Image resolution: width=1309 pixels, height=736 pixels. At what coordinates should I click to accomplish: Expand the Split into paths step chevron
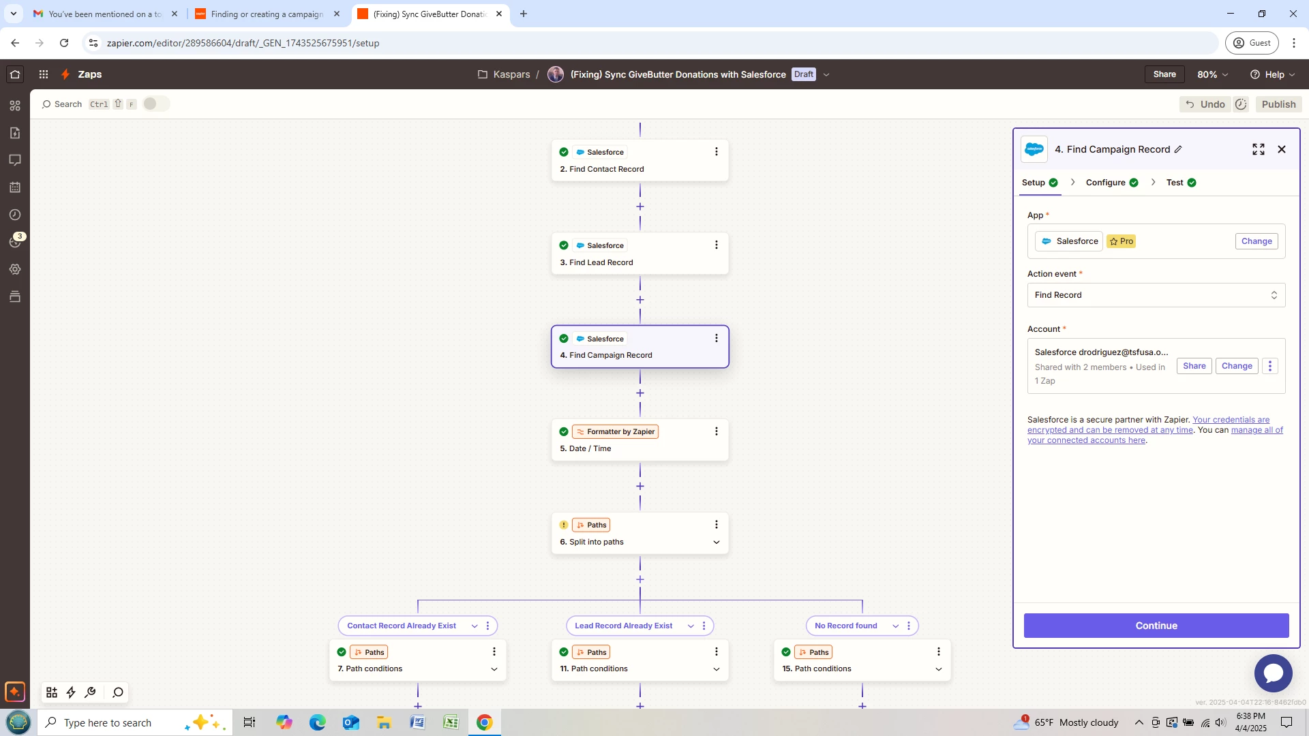(716, 542)
